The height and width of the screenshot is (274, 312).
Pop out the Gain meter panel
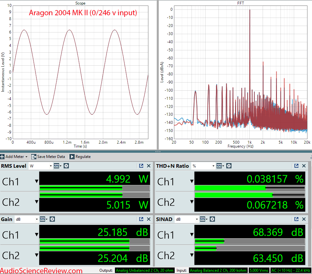point(141,219)
